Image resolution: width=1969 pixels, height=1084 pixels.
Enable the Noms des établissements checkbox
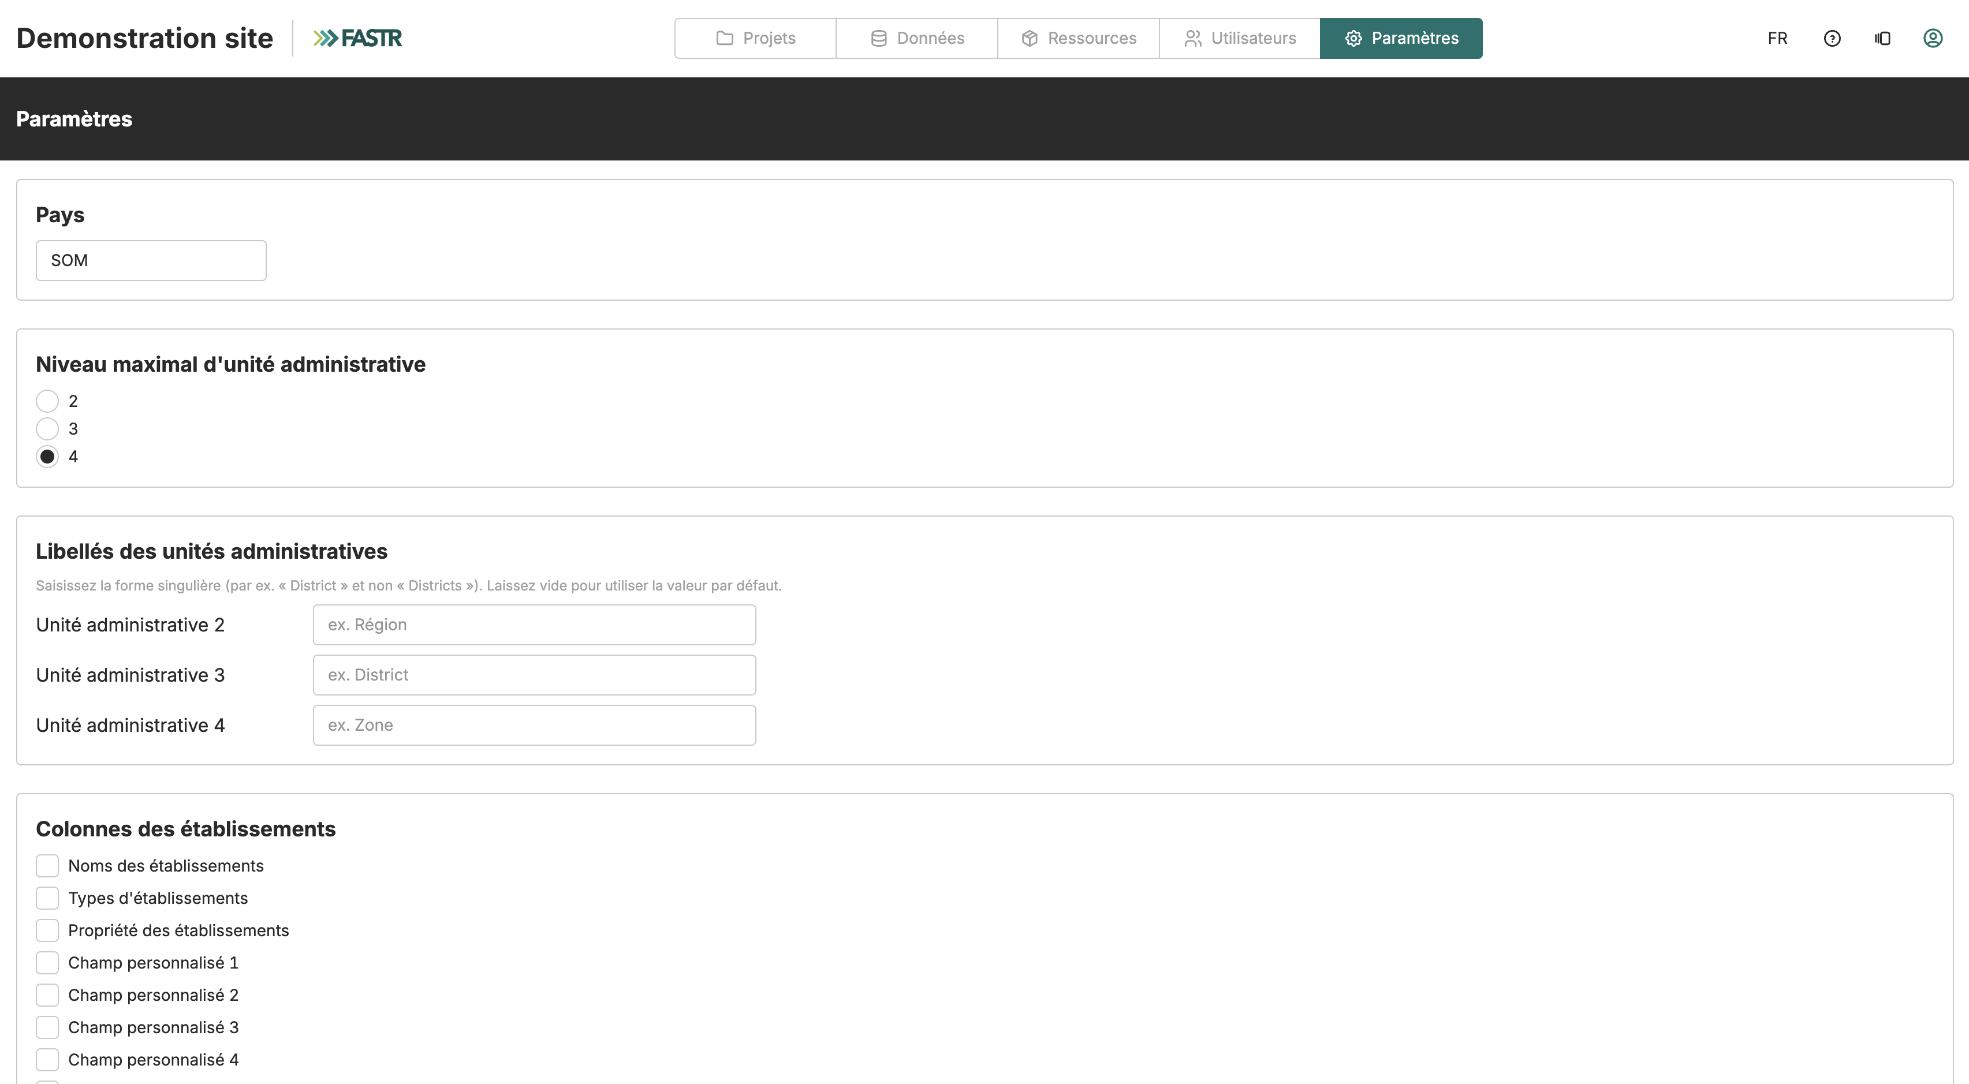point(47,865)
